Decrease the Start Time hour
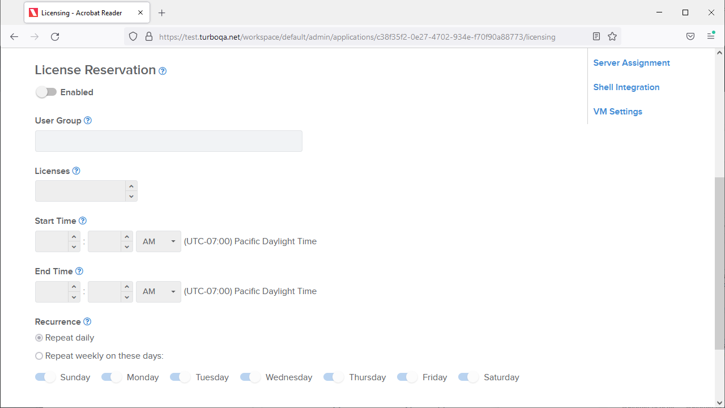This screenshot has width=725, height=408. pos(74,247)
